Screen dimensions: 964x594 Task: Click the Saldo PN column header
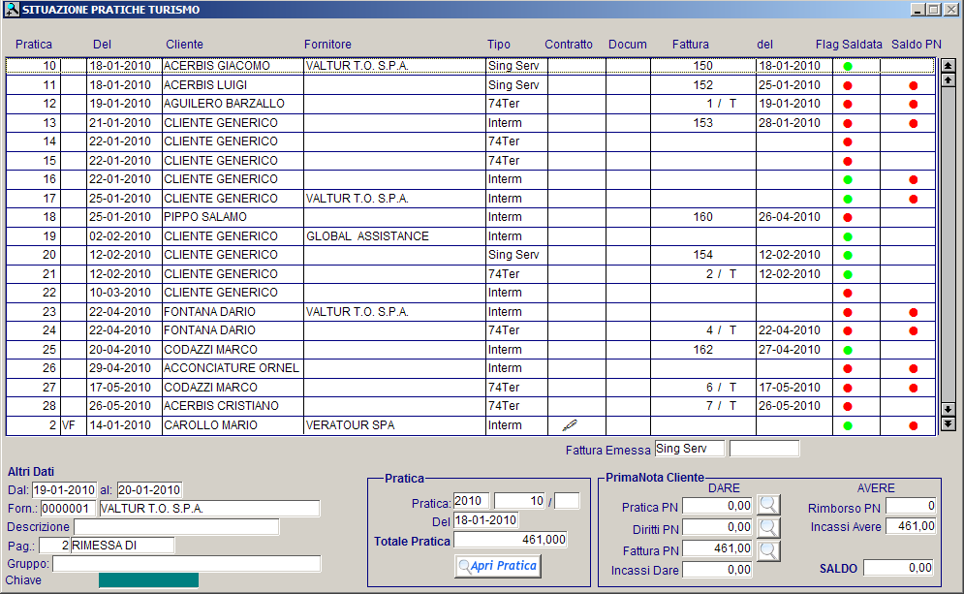(917, 45)
